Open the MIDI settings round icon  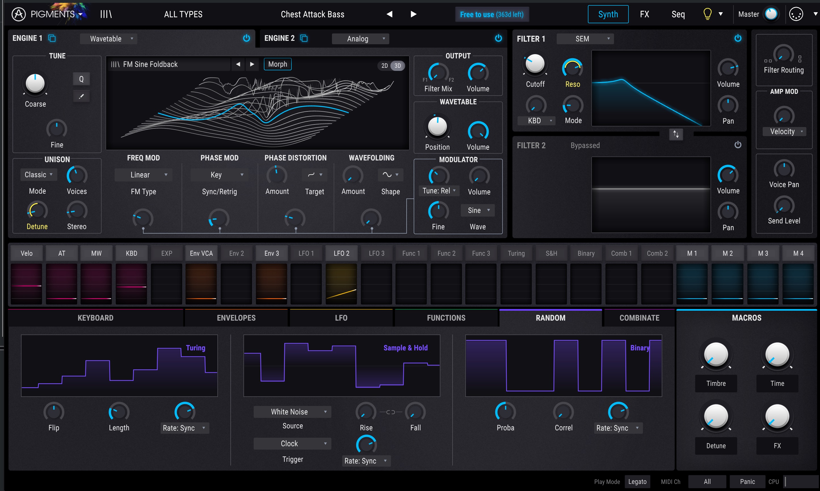point(796,14)
